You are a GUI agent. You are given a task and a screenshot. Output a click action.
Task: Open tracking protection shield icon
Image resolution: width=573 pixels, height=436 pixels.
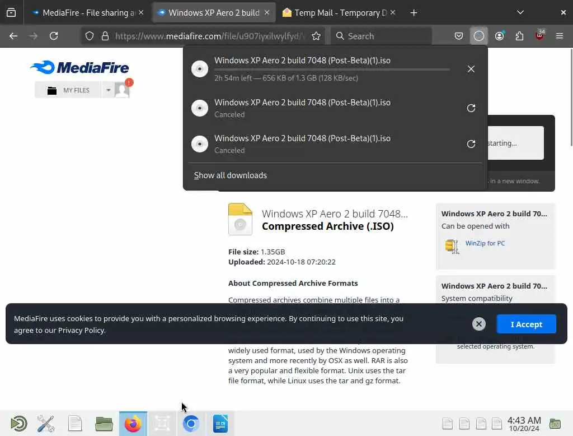90,36
